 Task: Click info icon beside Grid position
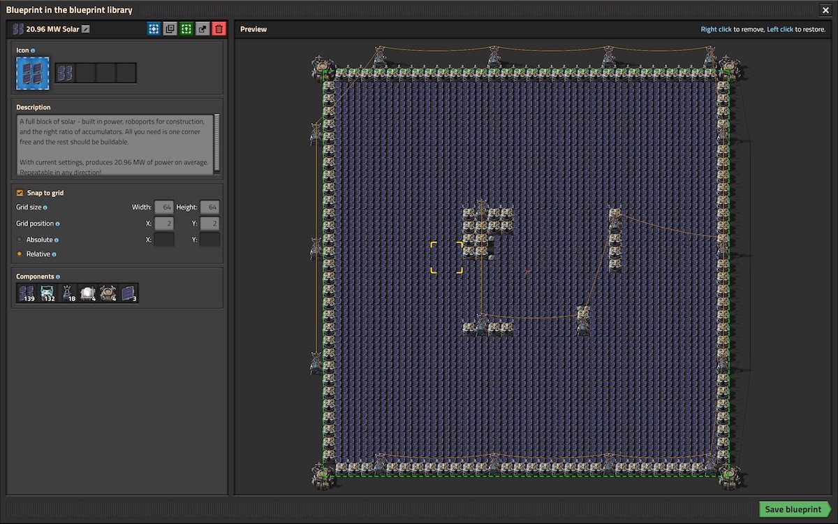[x=57, y=224]
